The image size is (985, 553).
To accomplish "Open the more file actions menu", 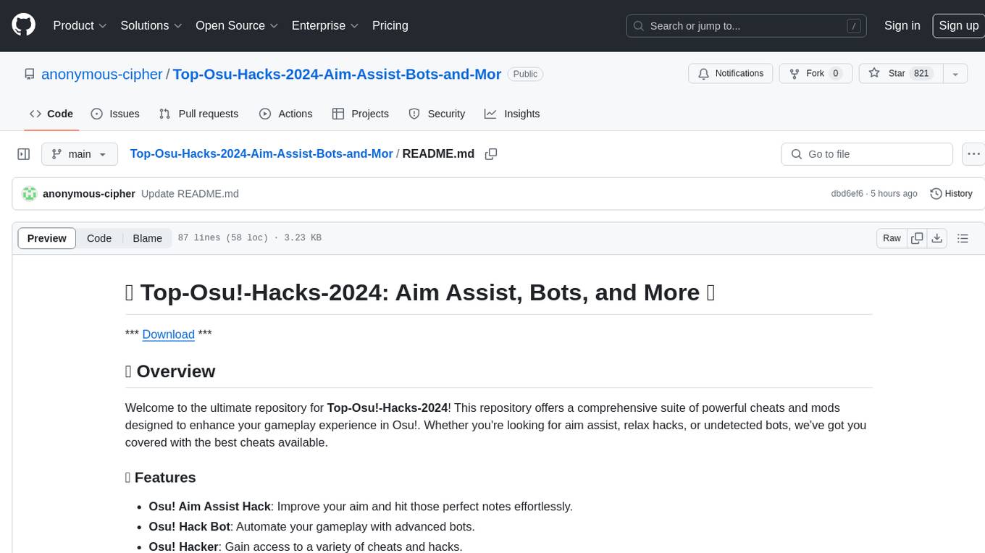I will 974,154.
